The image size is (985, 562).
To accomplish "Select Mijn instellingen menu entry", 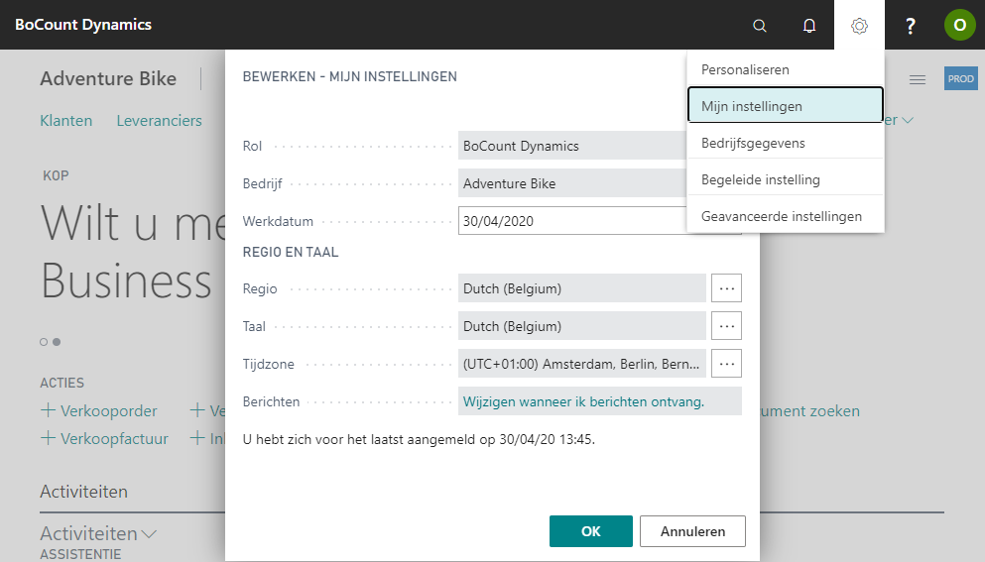I will coord(786,106).
